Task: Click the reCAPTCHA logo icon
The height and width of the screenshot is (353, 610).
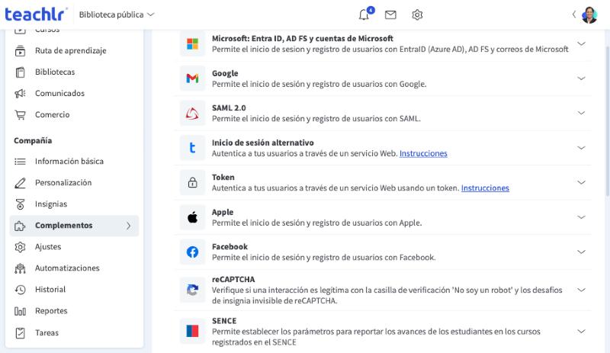Action: point(192,290)
